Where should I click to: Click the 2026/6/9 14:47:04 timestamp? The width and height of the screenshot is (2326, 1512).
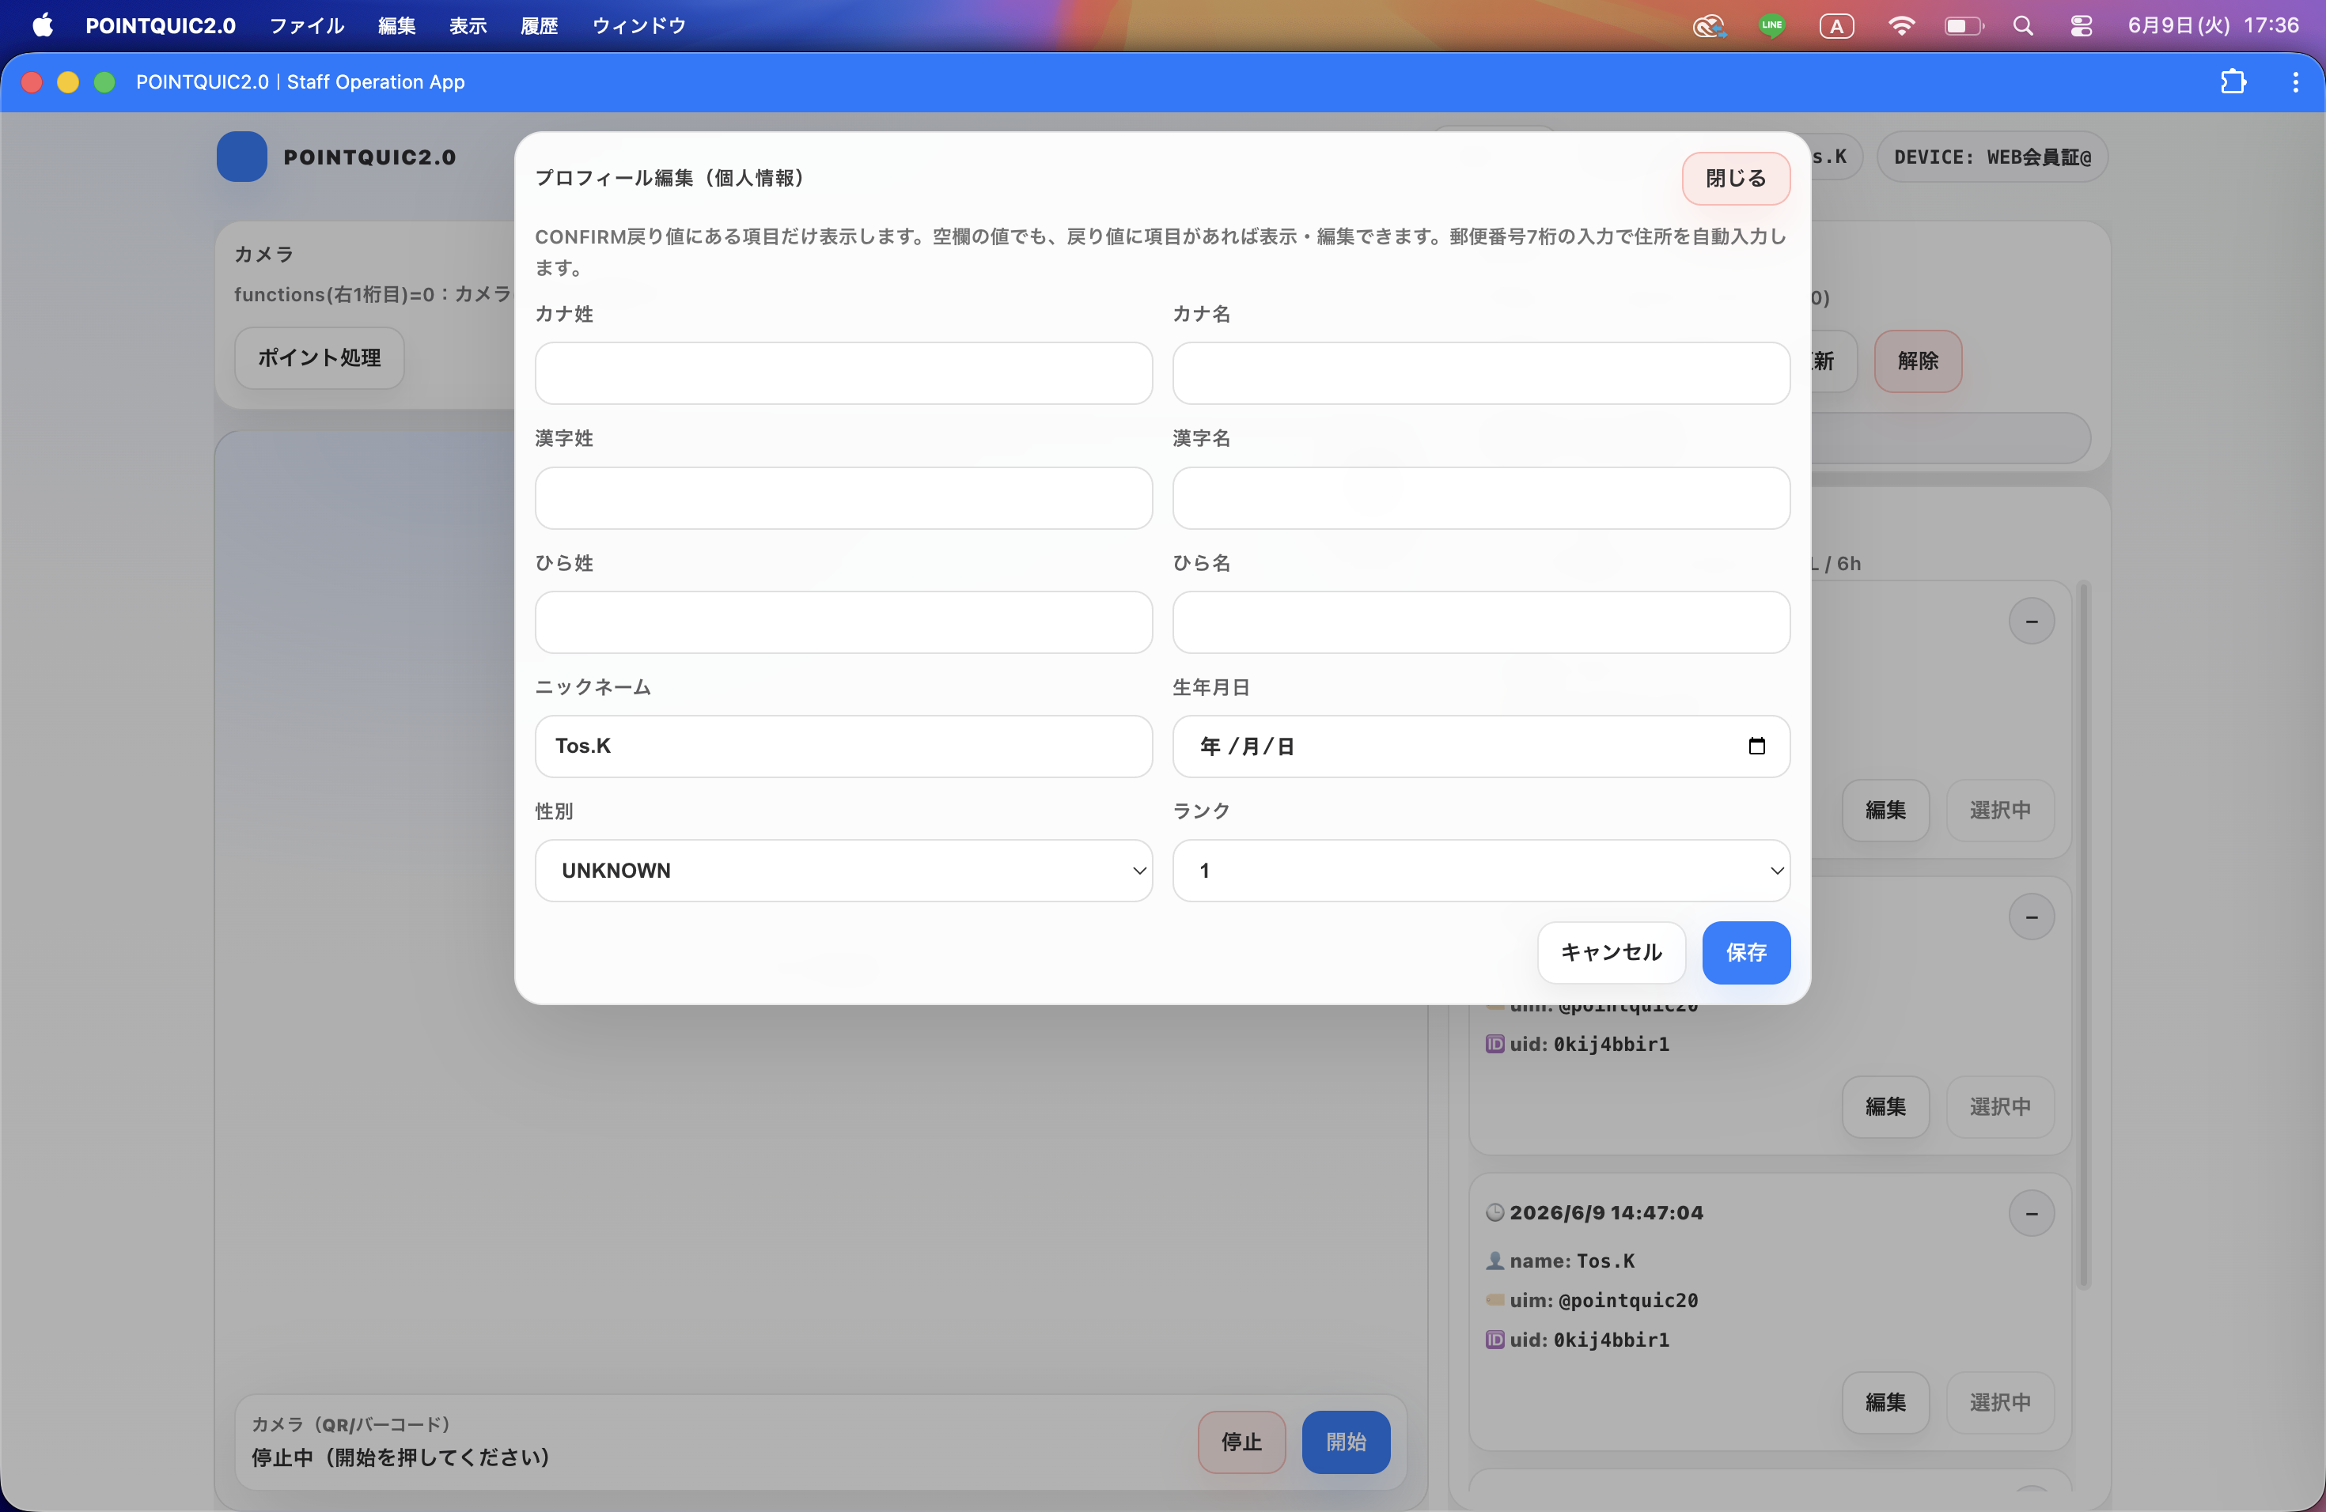point(1606,1212)
